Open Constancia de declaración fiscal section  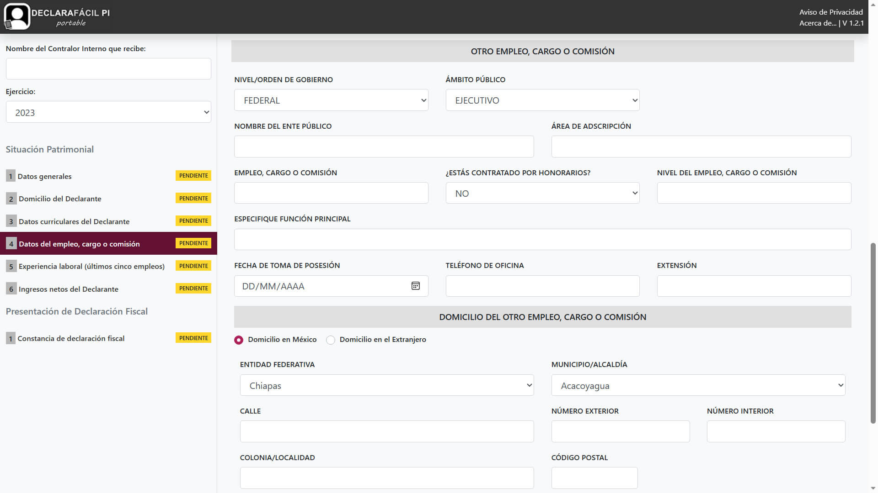[108, 338]
